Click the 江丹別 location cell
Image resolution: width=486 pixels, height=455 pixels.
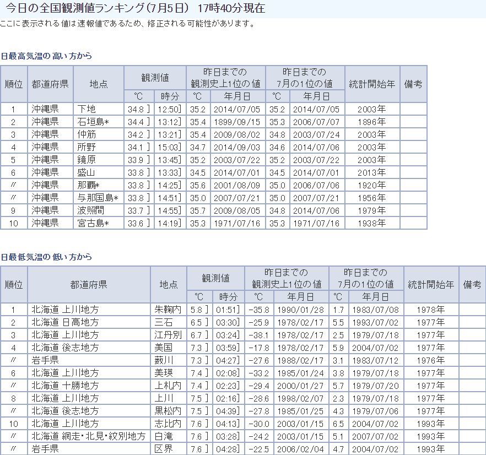[x=168, y=335]
